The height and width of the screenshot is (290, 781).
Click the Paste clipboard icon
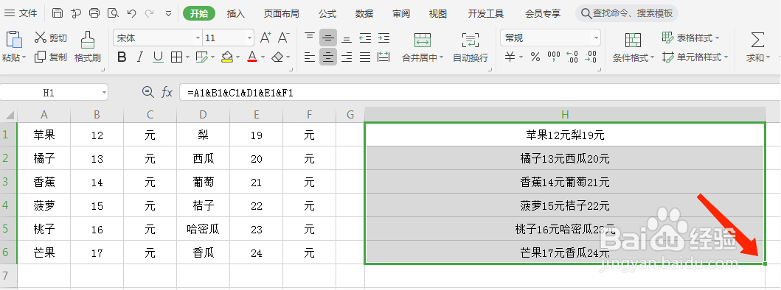[14, 39]
